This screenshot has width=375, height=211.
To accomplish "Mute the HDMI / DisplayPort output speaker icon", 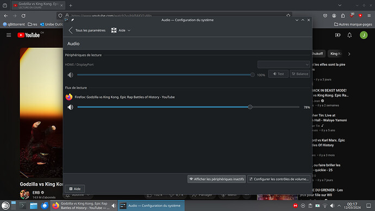I will tap(70, 75).
